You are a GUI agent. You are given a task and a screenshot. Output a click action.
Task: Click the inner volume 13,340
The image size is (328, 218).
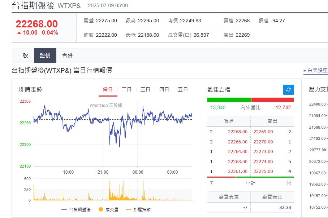tap(218, 108)
